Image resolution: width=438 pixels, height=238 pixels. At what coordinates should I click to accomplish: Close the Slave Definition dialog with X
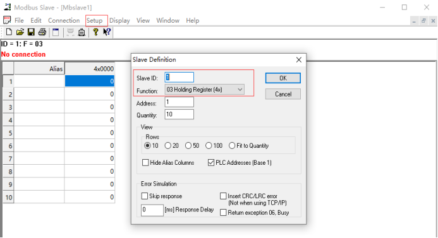[298, 60]
